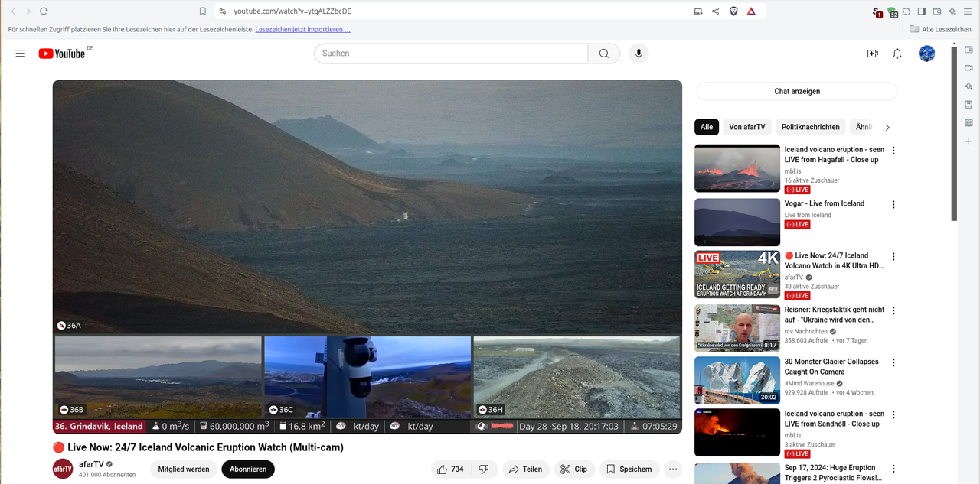Open the reading list in the sidebar

coord(969,123)
